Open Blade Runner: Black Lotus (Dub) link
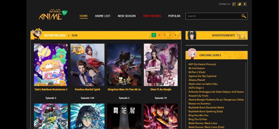 coord(206,127)
